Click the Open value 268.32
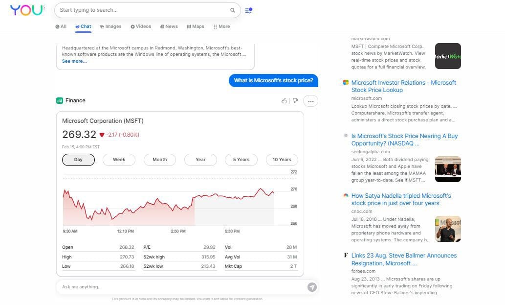This screenshot has width=505, height=305. (127, 247)
